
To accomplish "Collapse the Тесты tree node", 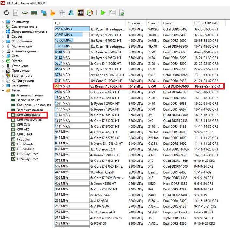I will [3, 90].
